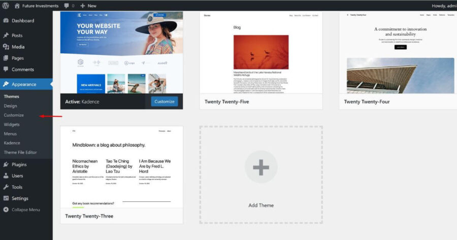The width and height of the screenshot is (457, 240).
Task: Click the plus icon next to New
Action: click(x=82, y=6)
